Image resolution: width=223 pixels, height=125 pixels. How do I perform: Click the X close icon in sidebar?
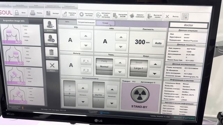[x=52, y=65]
